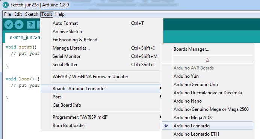Launch the Serial Monitor
Image resolution: width=260 pixels, height=139 pixels.
point(101,56)
